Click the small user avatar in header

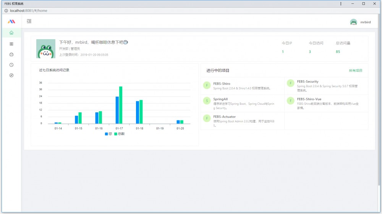pos(353,22)
